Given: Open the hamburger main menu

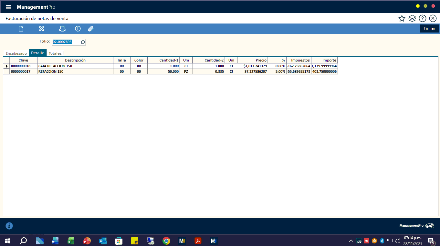Looking at the screenshot, I should [8, 7].
